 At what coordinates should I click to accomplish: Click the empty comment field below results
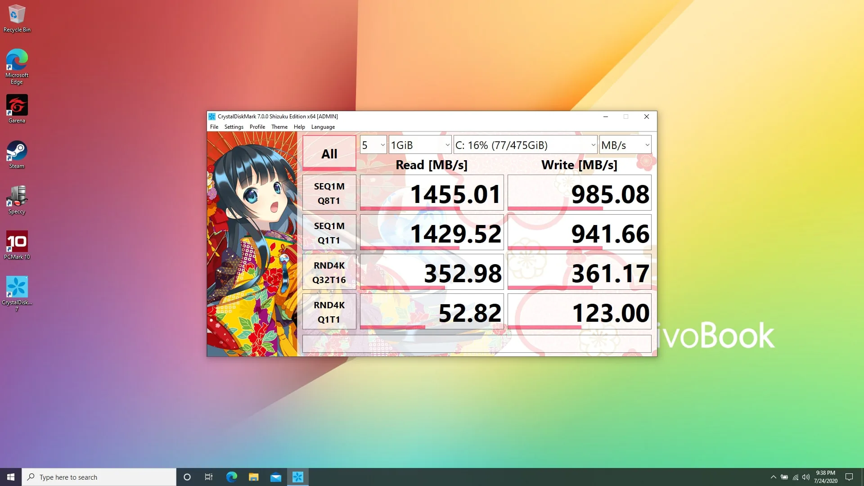pyautogui.click(x=477, y=344)
